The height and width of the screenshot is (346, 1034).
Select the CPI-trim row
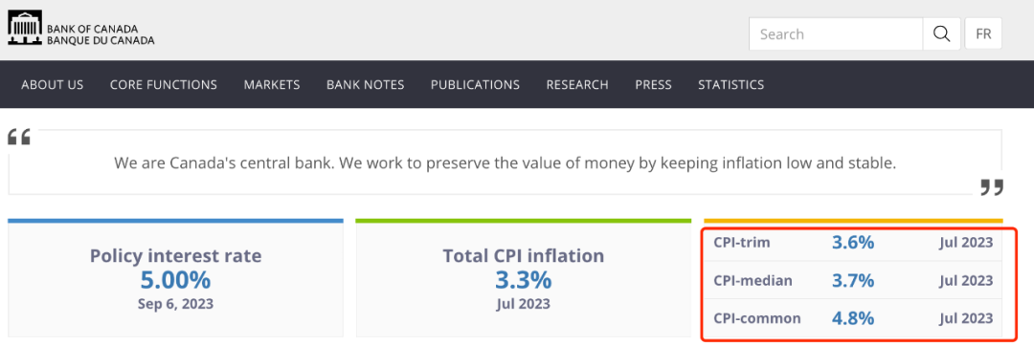tap(853, 243)
